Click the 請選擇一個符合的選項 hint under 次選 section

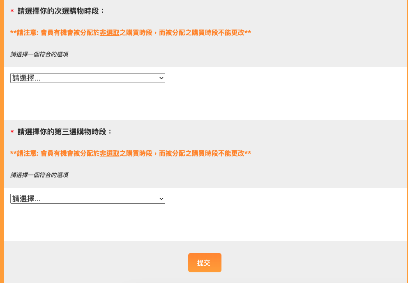click(39, 54)
